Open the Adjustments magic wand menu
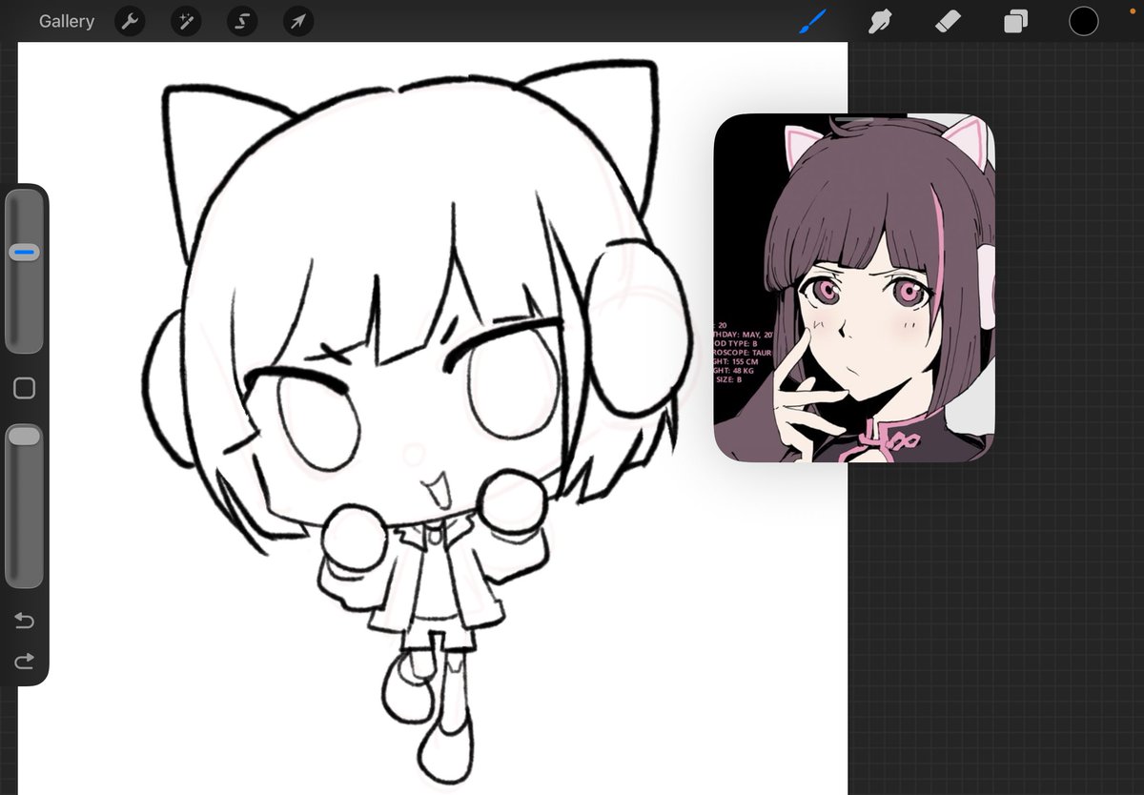Screen dimensions: 1144x795 click(186, 21)
